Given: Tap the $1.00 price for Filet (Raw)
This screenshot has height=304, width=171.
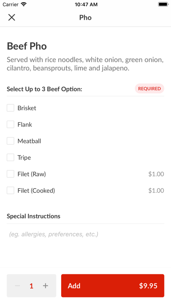Looking at the screenshot, I should pyautogui.click(x=156, y=174).
